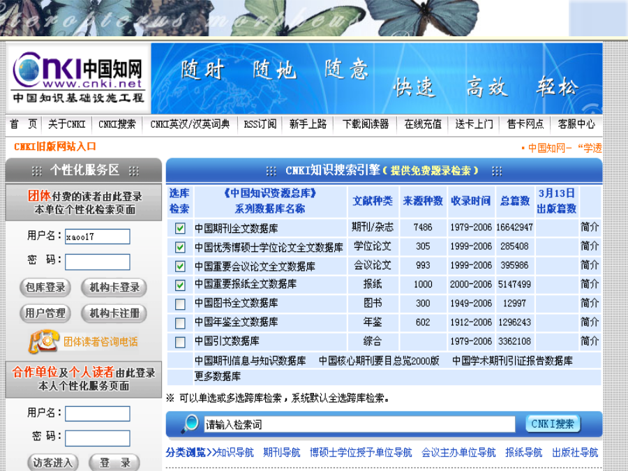Open CNKI旧版网站入口 link
This screenshot has height=471, width=628.
(x=55, y=147)
